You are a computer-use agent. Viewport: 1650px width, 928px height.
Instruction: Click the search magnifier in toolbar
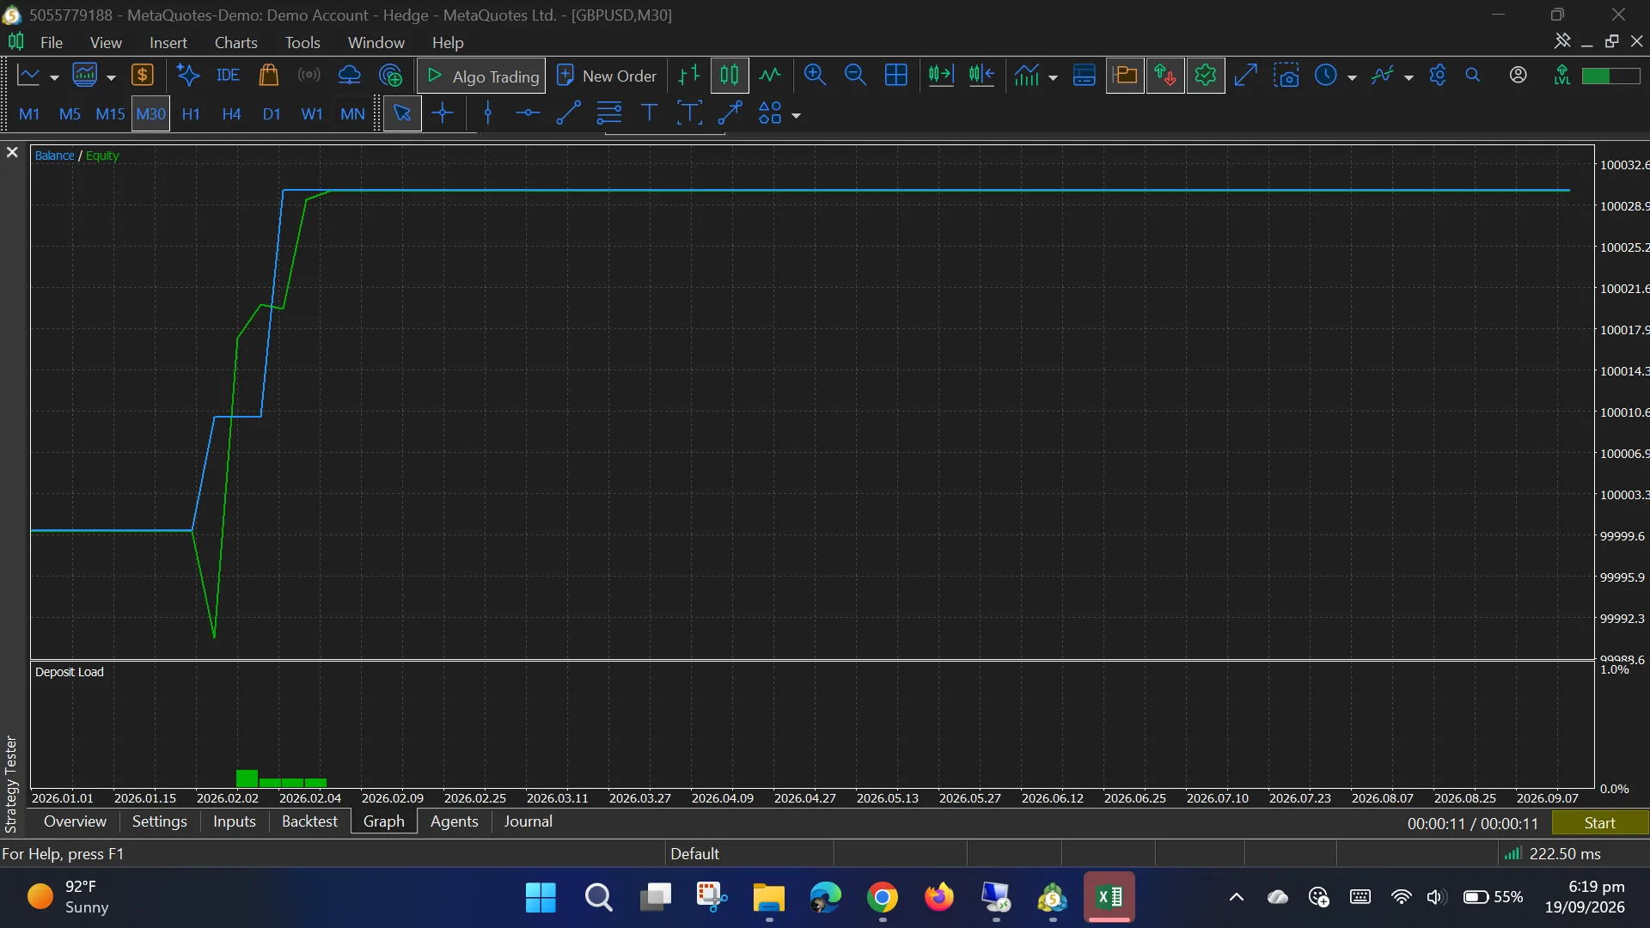pyautogui.click(x=1472, y=76)
